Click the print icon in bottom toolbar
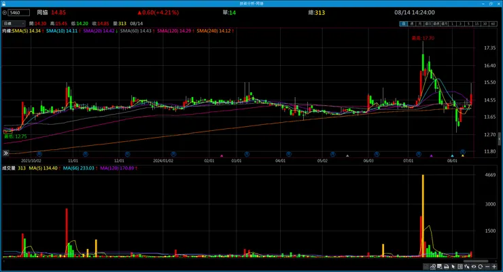The image size is (503, 272). 446,267
